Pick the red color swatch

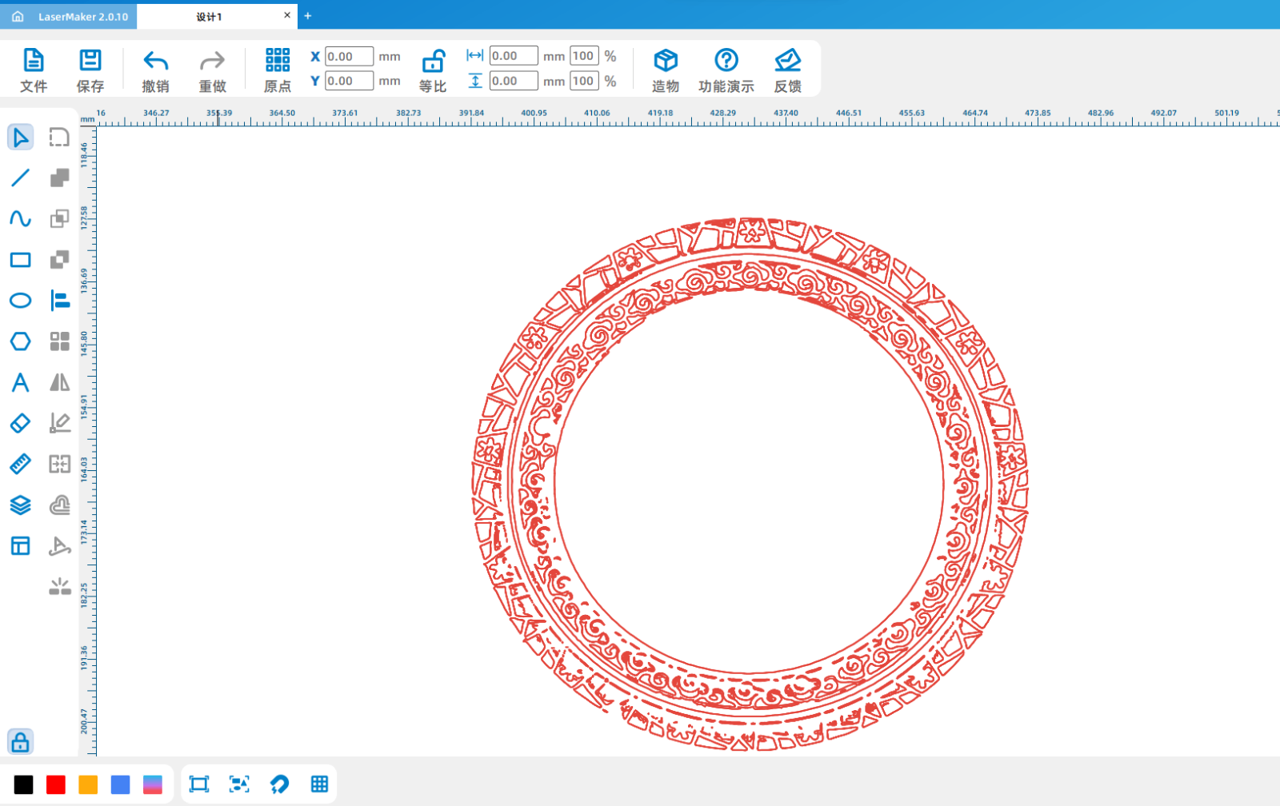tap(56, 784)
